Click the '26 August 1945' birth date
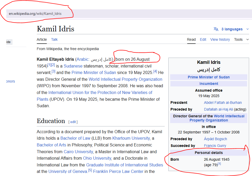252x176 pixels. [x=217, y=159]
